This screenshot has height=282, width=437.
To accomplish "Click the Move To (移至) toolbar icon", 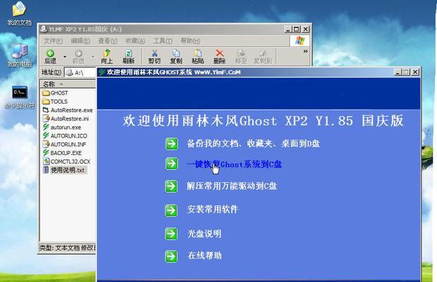I will (241, 56).
